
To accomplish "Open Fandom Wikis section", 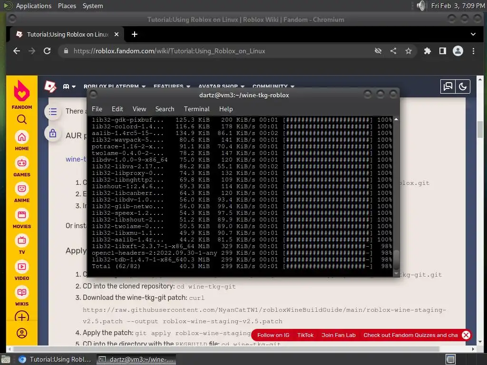I will (x=22, y=296).
